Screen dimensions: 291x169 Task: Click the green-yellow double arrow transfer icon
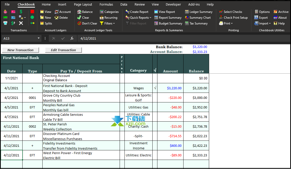[x=32, y=23]
